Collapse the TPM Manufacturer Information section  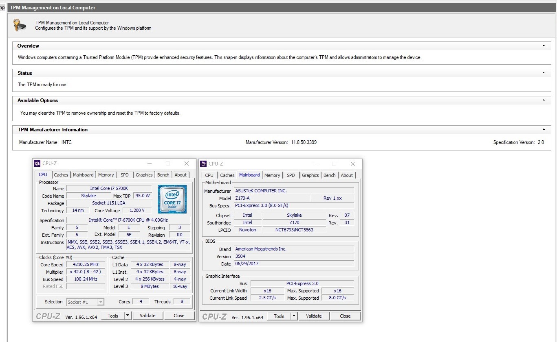pyautogui.click(x=544, y=130)
